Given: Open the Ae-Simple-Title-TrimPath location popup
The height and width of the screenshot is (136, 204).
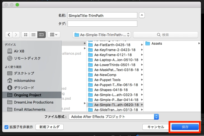Looking at the screenshot, I should [102, 35].
